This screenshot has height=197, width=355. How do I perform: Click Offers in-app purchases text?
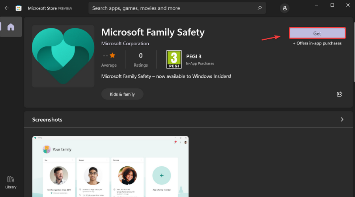[317, 43]
